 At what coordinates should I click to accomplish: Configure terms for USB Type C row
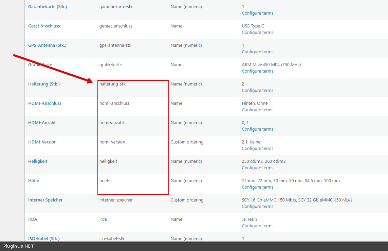[257, 33]
